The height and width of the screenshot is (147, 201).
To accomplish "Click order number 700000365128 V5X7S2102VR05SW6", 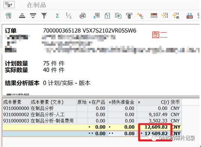I will [x=90, y=31].
